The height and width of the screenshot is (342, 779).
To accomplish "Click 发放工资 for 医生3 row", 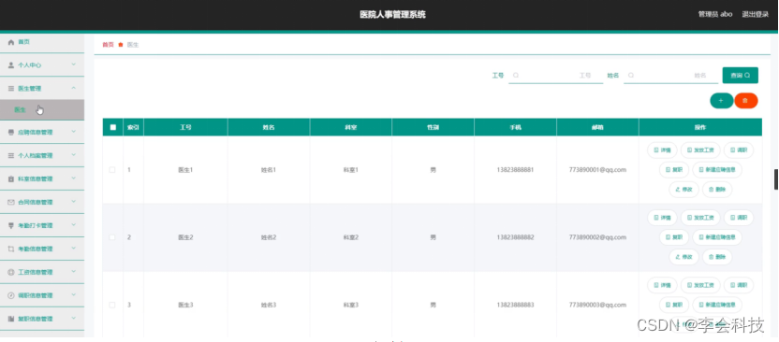I will [700, 285].
